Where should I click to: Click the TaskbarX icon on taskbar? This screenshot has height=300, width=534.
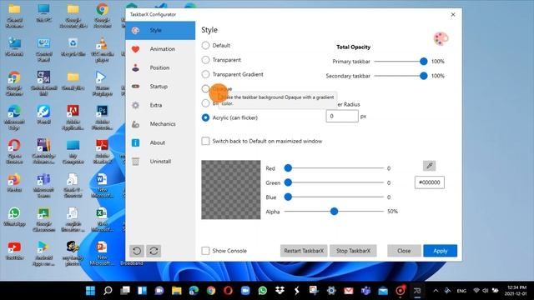pyautogui.click(x=417, y=291)
